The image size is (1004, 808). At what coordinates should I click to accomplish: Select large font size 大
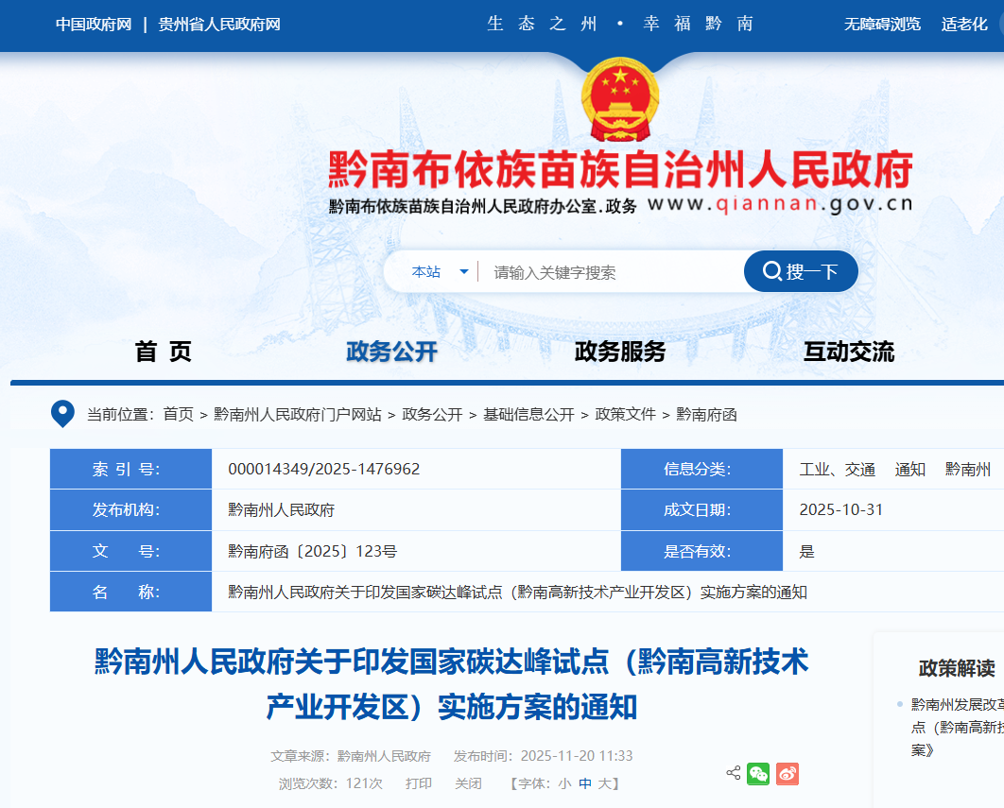click(605, 783)
